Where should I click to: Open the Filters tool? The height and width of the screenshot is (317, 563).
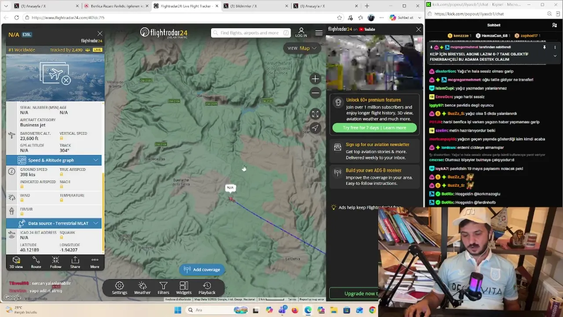(163, 288)
